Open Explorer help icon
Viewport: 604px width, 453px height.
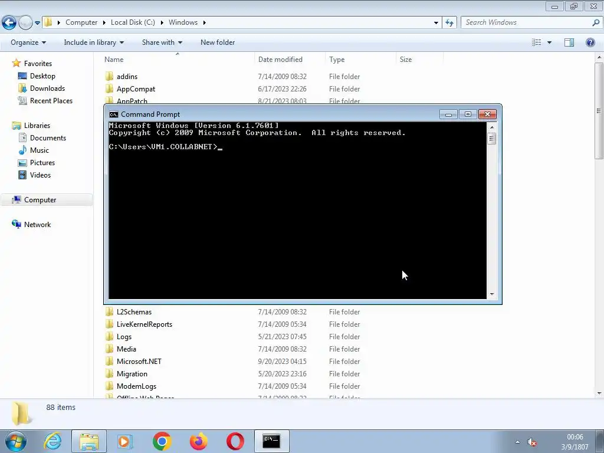(x=590, y=42)
